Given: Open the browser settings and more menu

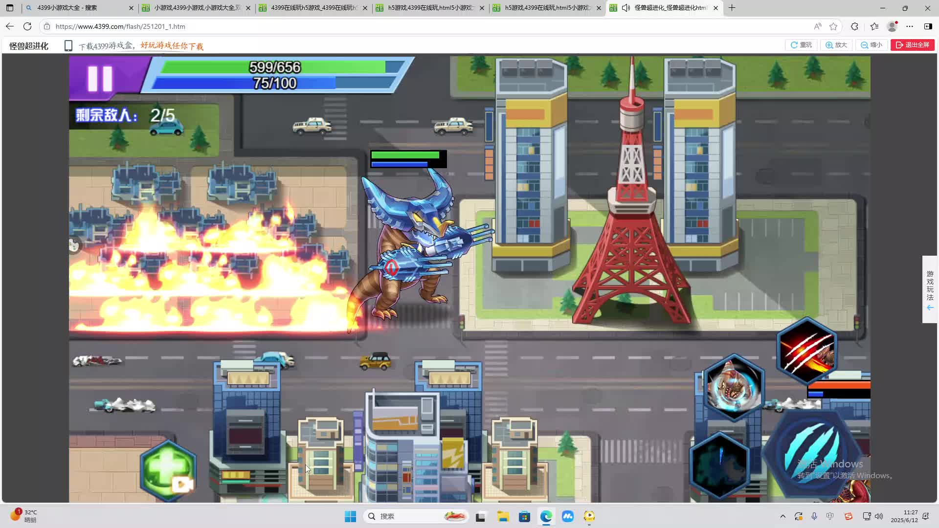Looking at the screenshot, I should click(x=909, y=26).
